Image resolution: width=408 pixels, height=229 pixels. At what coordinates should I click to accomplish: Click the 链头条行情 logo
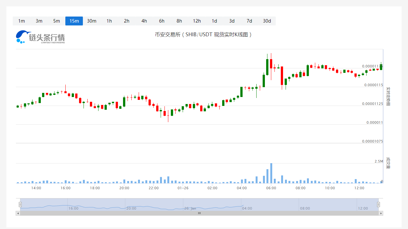coord(40,37)
